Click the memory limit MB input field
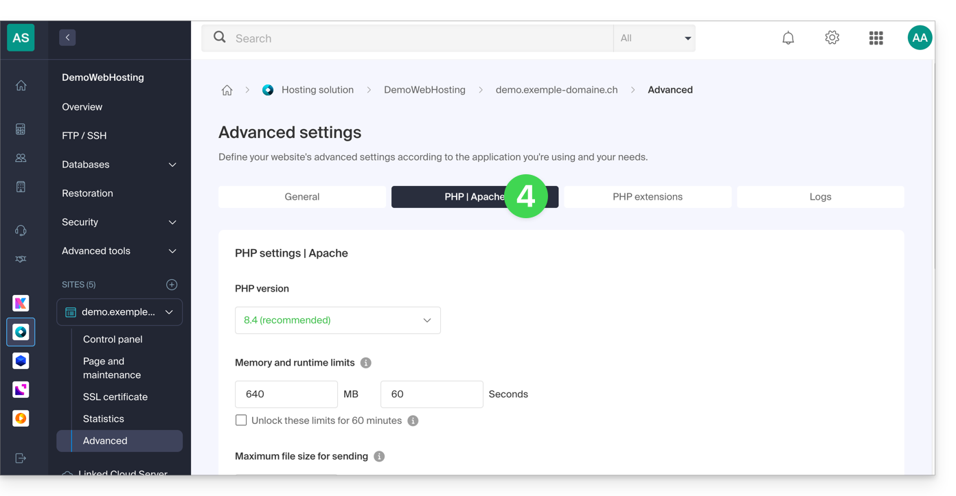Image resolution: width=956 pixels, height=496 pixels. pyautogui.click(x=286, y=394)
